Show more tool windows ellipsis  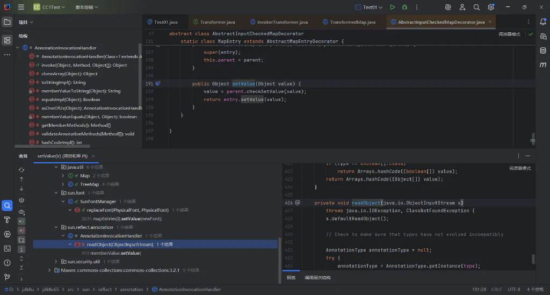[7, 55]
